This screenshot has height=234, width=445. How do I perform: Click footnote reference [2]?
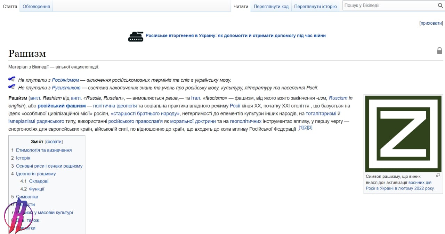pyautogui.click(x=306, y=128)
